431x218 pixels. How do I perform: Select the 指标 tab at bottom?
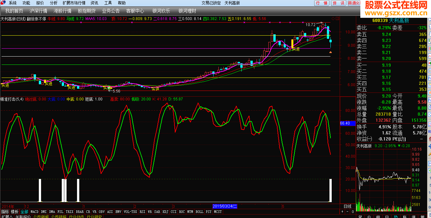point(5,212)
